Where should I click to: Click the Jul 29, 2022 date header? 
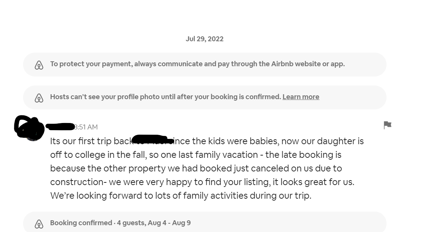click(x=204, y=39)
